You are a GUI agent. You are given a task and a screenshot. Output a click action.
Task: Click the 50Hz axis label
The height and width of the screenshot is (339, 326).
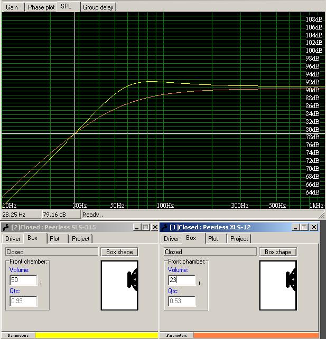[x=117, y=206]
